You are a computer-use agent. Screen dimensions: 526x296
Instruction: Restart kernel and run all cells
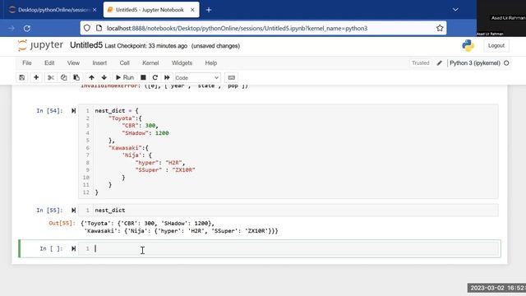tap(167, 77)
